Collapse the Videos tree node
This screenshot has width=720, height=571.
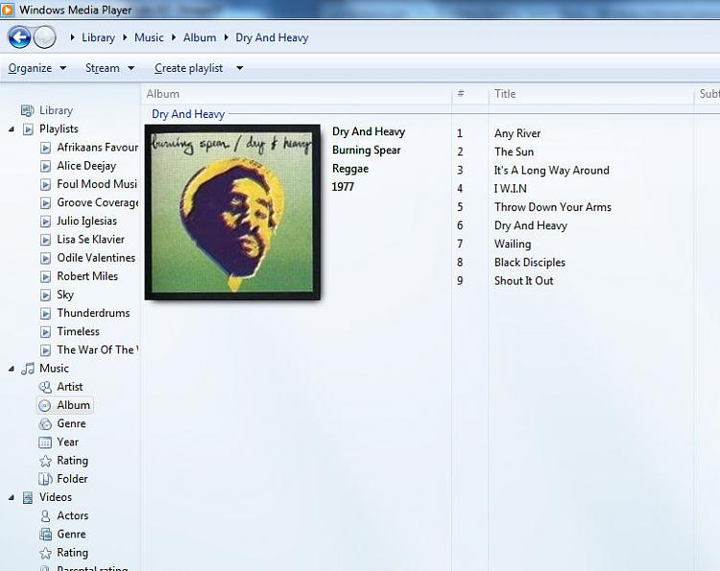[11, 497]
